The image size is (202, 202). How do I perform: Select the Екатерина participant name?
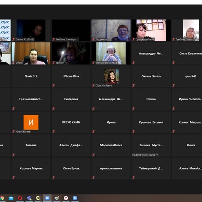pyautogui.click(x=71, y=99)
